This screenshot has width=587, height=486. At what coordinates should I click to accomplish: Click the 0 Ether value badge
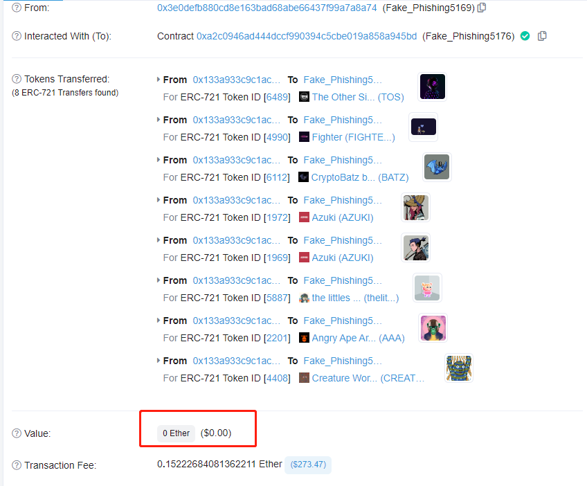tap(176, 433)
